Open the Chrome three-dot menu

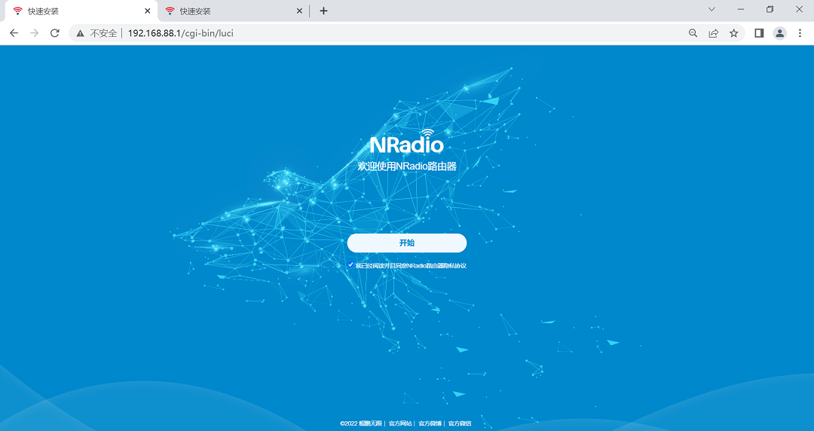point(800,33)
